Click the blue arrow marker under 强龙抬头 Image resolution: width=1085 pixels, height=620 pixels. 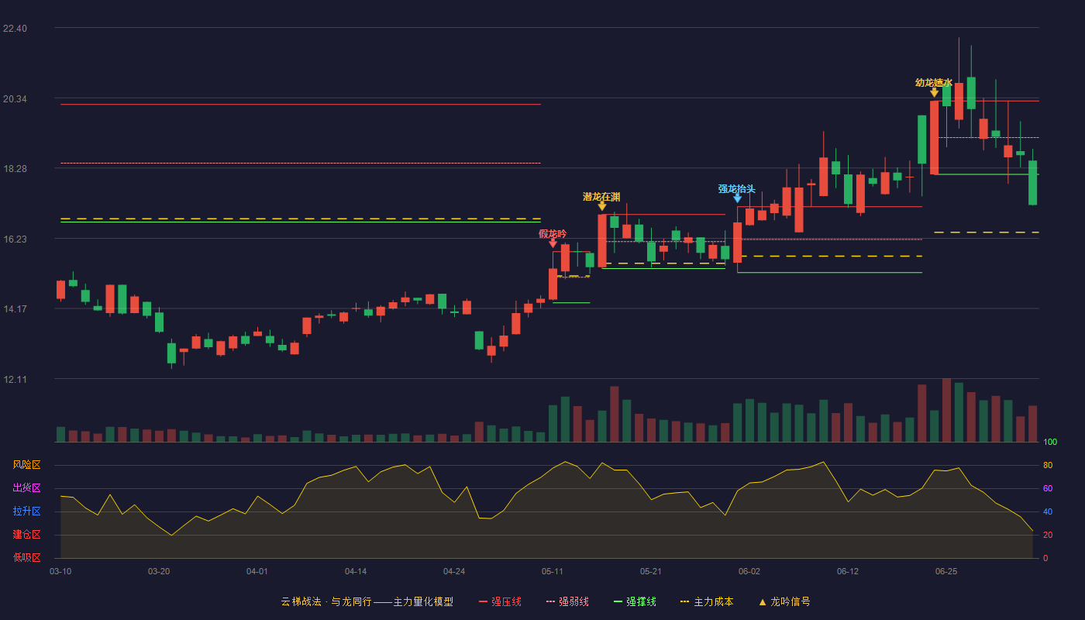tap(737, 198)
